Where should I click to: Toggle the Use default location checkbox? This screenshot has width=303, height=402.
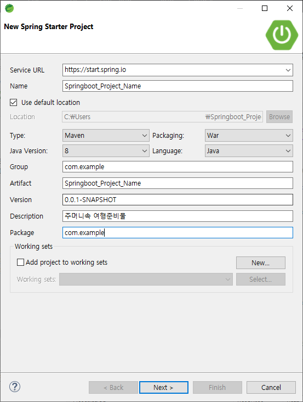(14, 103)
